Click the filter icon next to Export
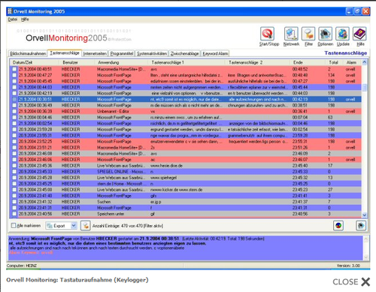The image size is (376, 292). click(x=86, y=226)
